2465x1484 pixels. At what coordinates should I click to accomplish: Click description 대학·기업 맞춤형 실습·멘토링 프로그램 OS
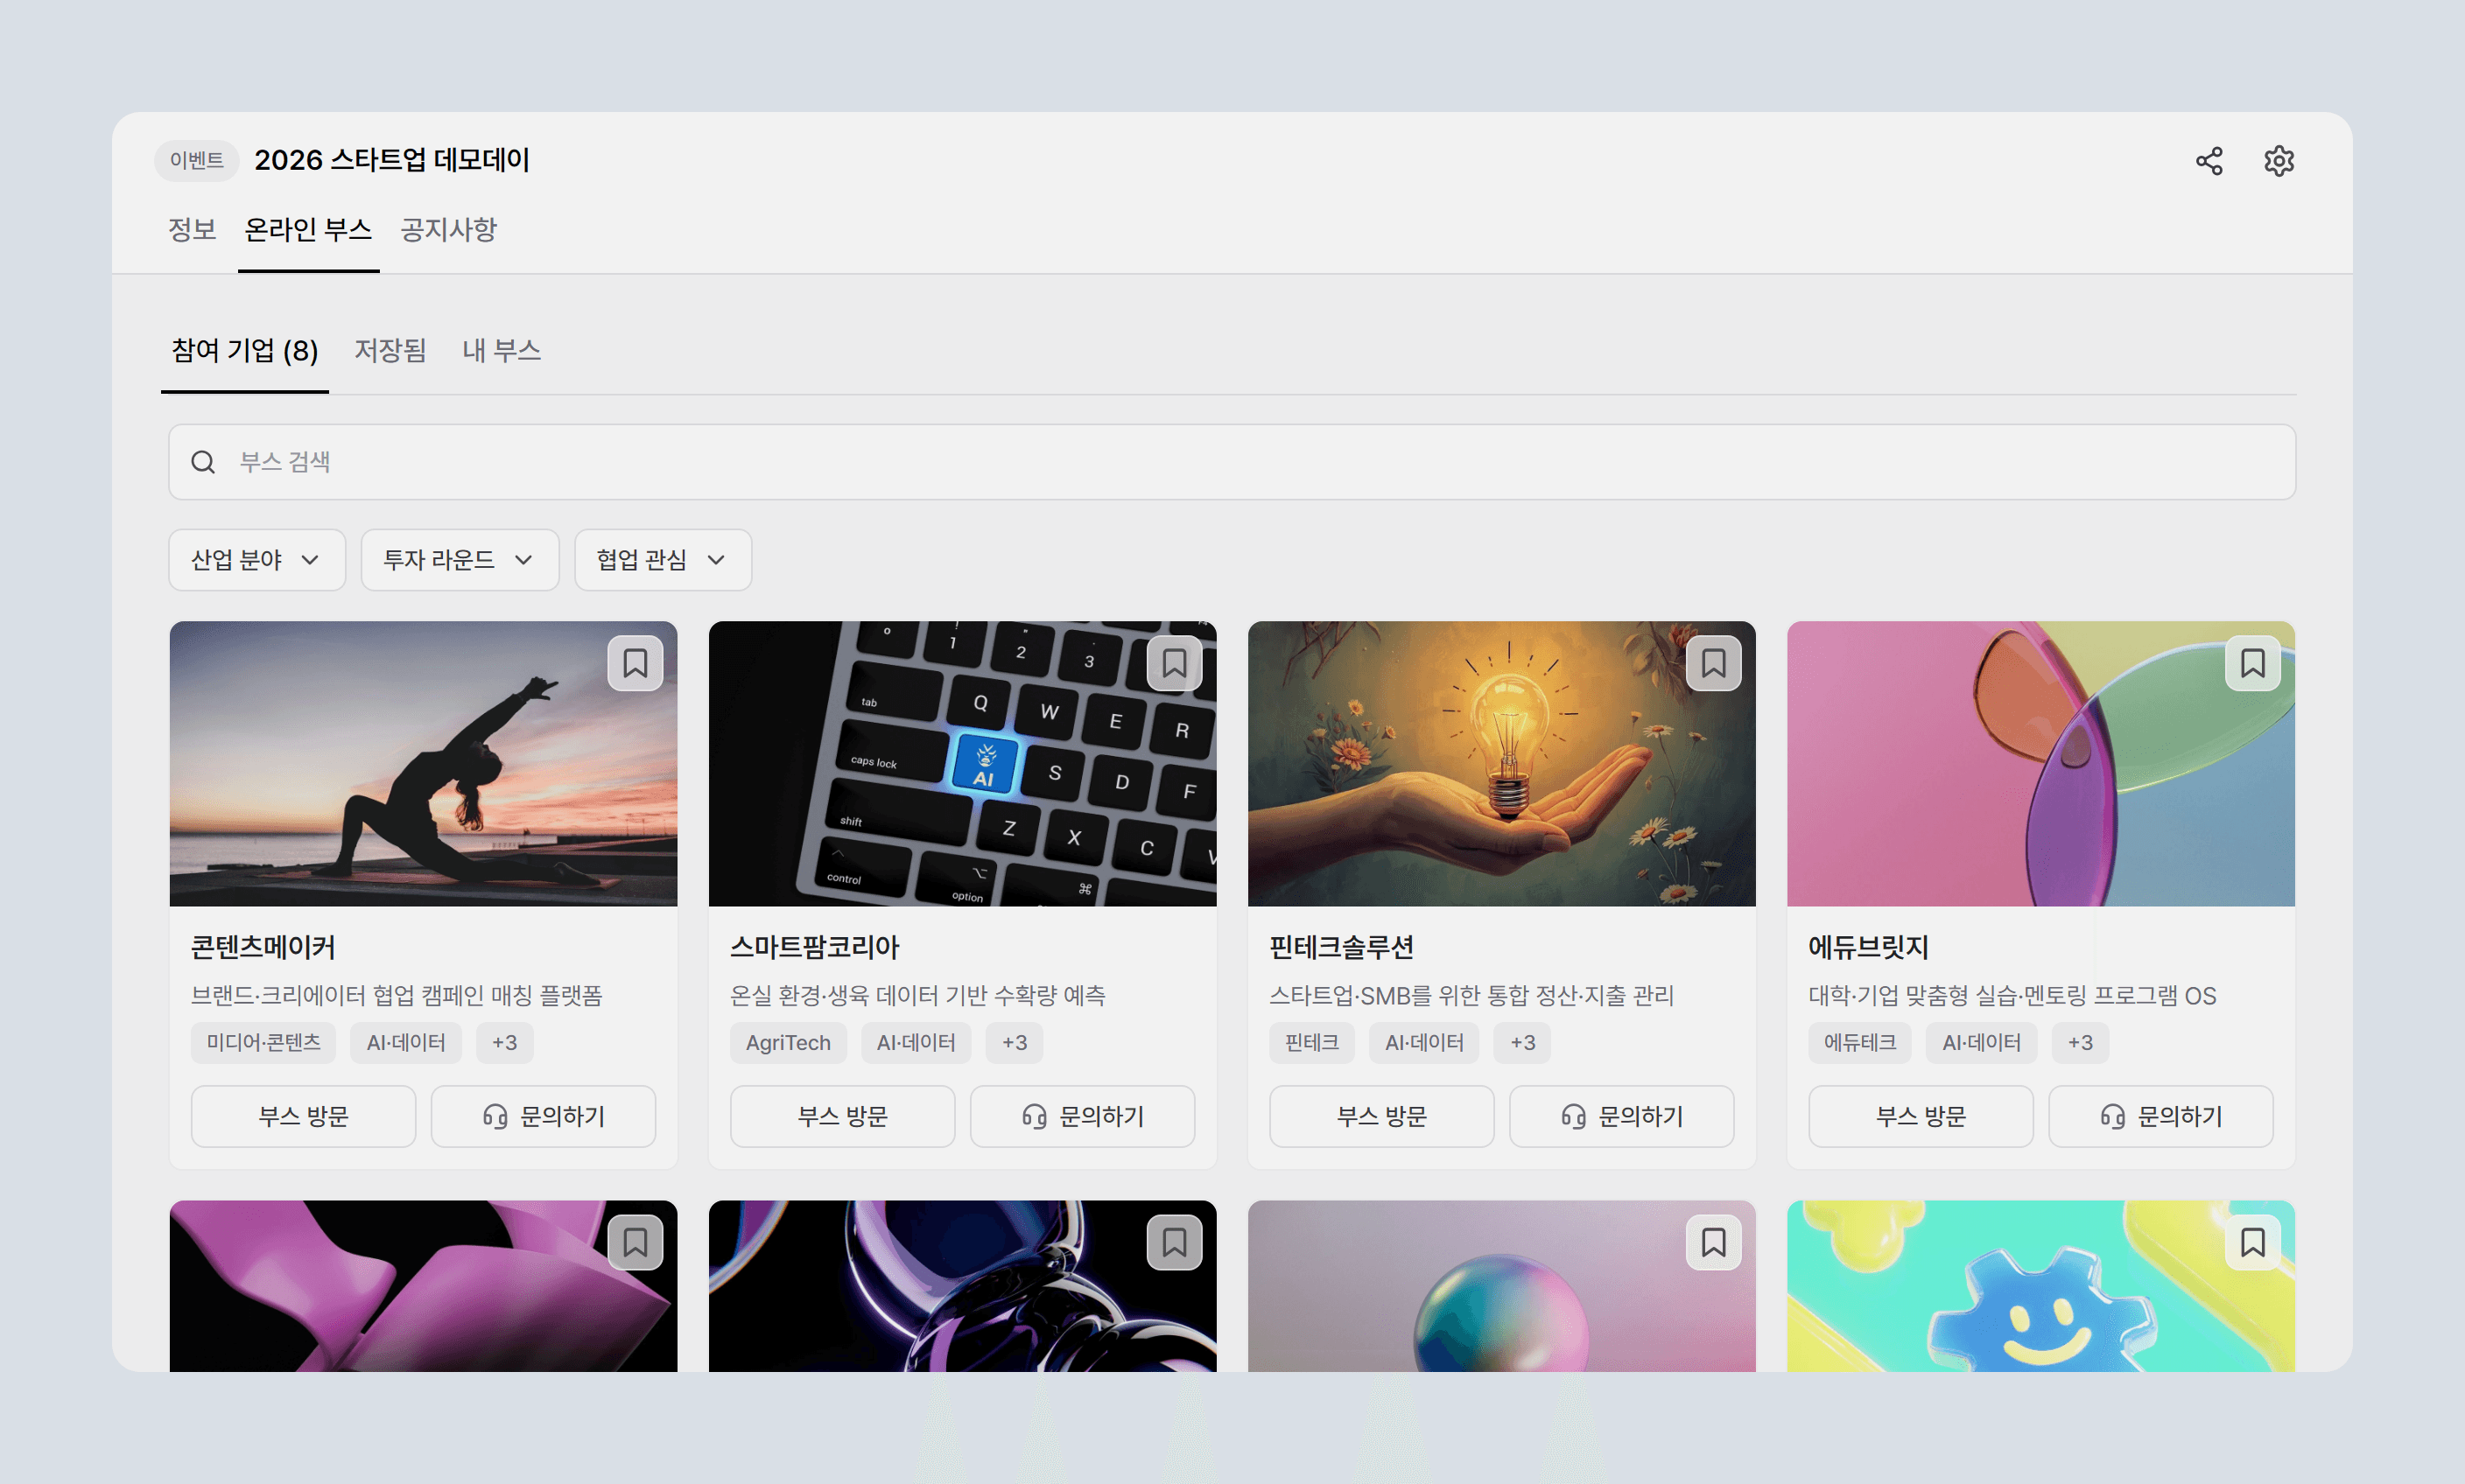point(2012,996)
